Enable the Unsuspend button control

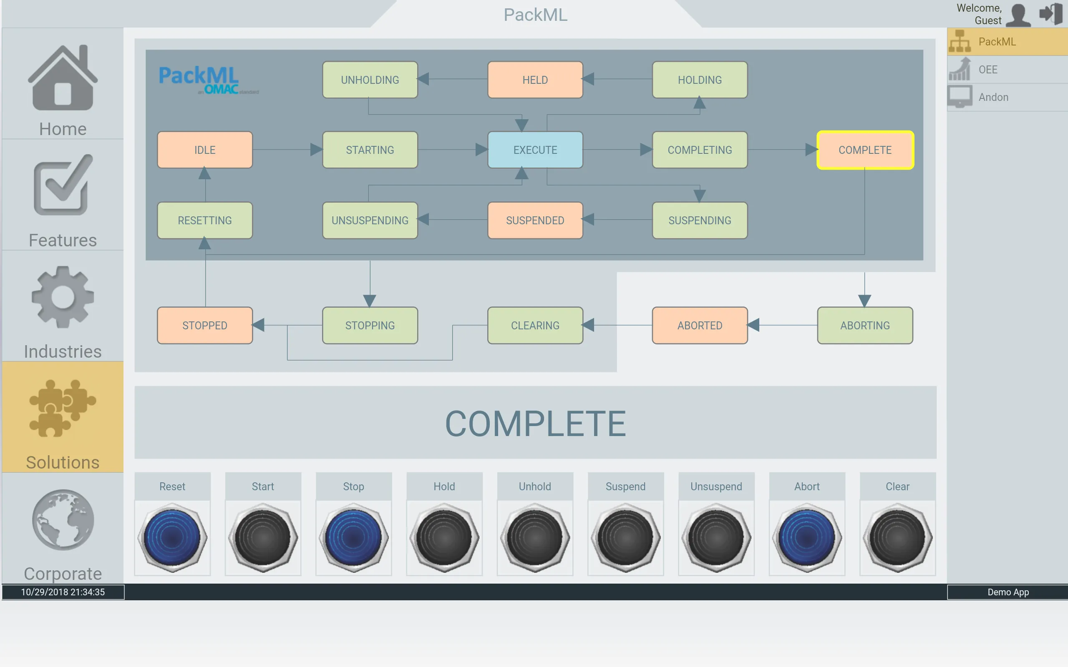715,536
